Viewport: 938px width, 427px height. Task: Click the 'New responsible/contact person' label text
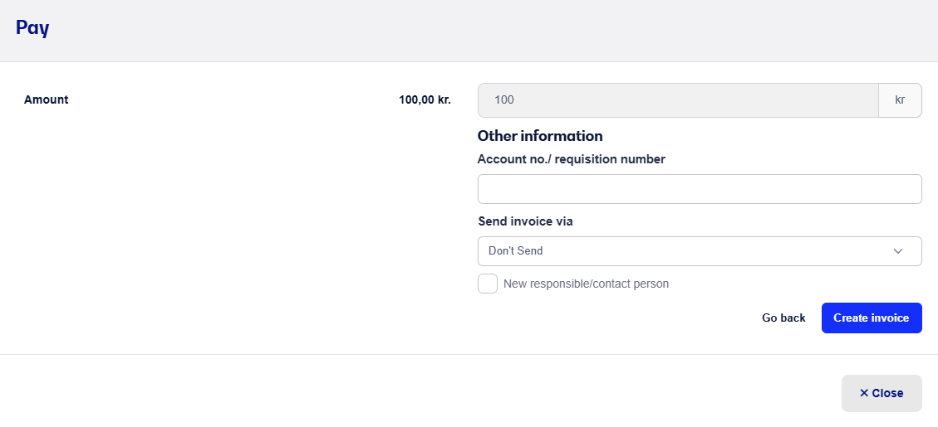click(587, 284)
